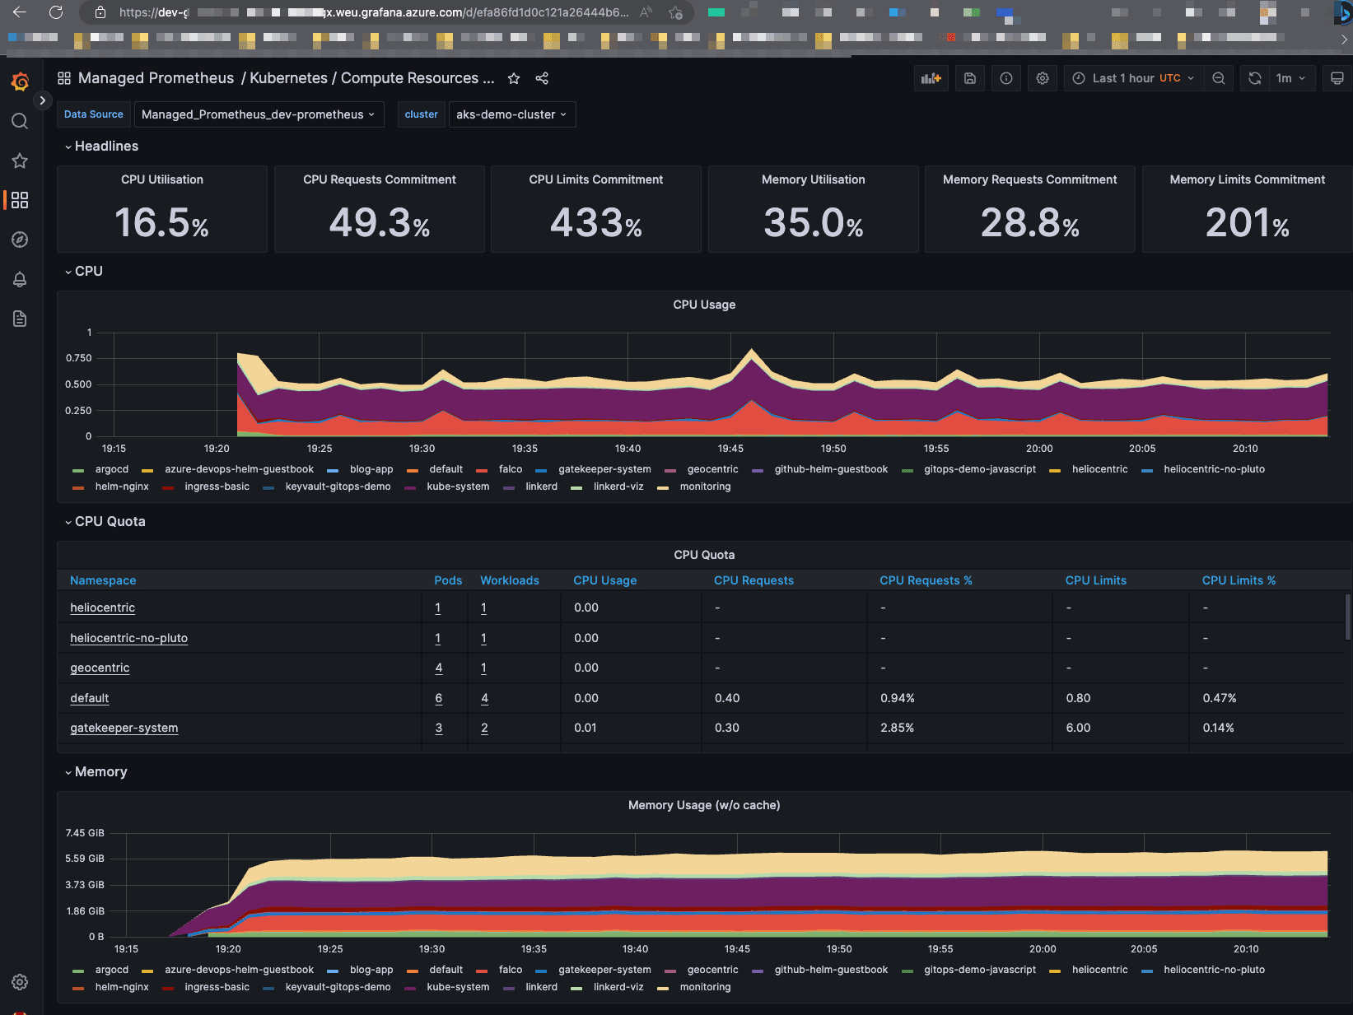Expand the sidebar with the arrow chevron
Image resolution: width=1353 pixels, height=1015 pixels.
pos(42,100)
